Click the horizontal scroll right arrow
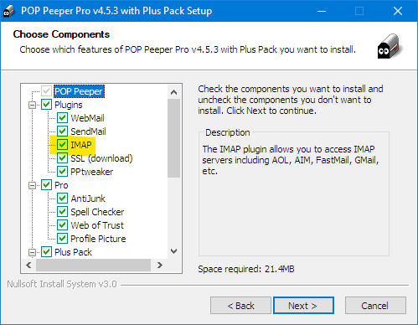The image size is (418, 325). tap(160, 265)
